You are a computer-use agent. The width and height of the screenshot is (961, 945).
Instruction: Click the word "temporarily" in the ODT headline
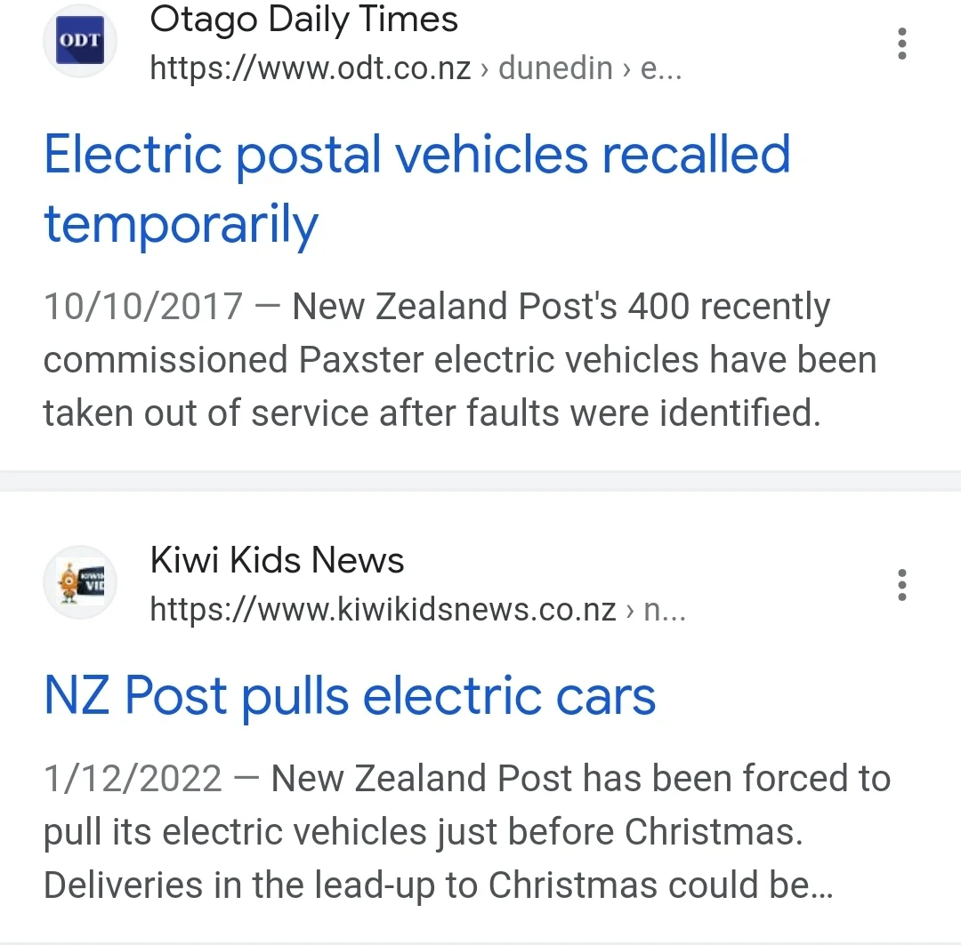coord(181,224)
